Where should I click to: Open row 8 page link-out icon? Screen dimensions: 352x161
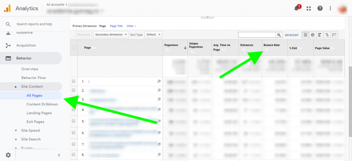pos(159,155)
